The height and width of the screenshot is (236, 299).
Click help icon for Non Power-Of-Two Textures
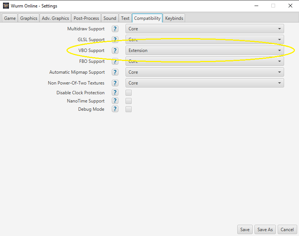[x=115, y=83]
